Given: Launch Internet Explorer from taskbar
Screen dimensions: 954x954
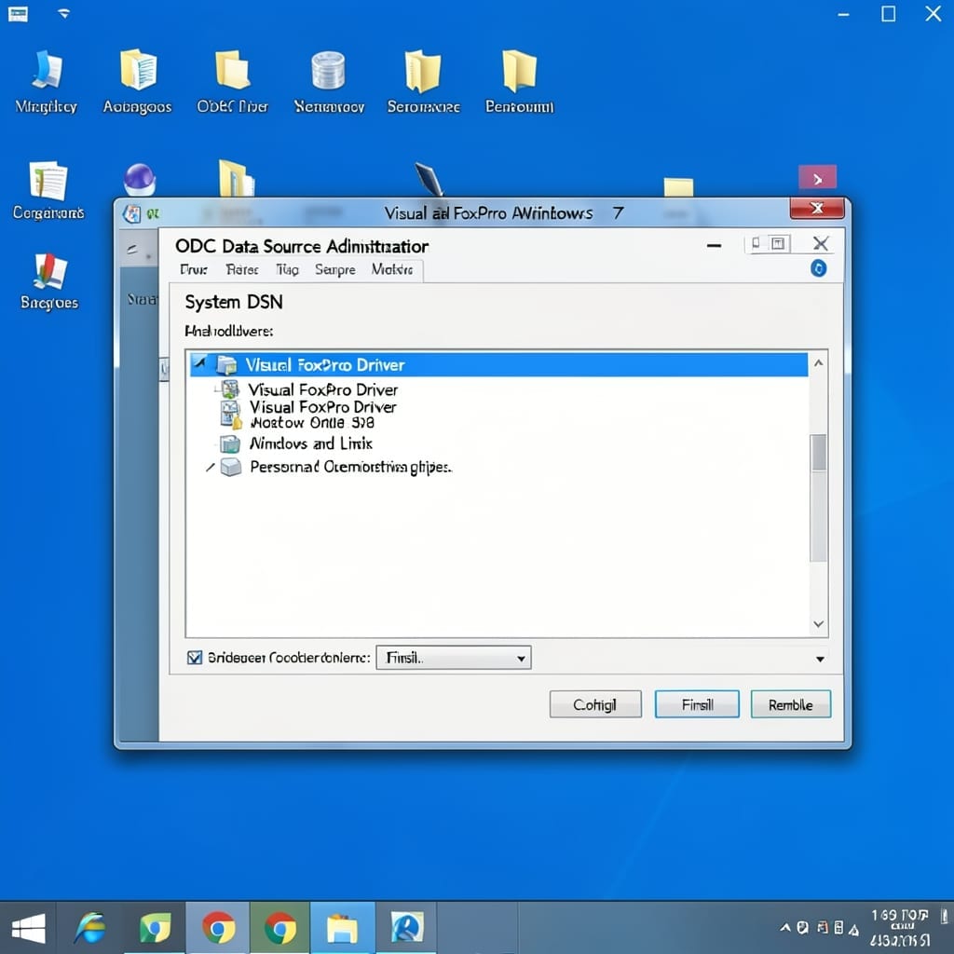Looking at the screenshot, I should [x=90, y=929].
